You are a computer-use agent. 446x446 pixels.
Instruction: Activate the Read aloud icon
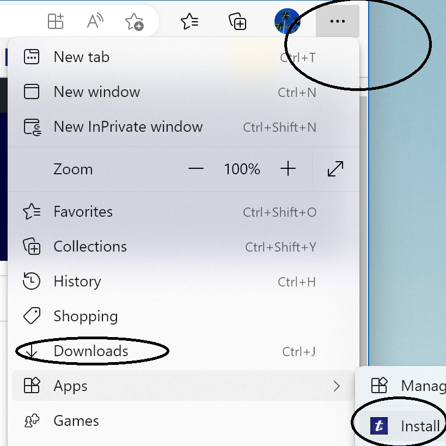95,21
